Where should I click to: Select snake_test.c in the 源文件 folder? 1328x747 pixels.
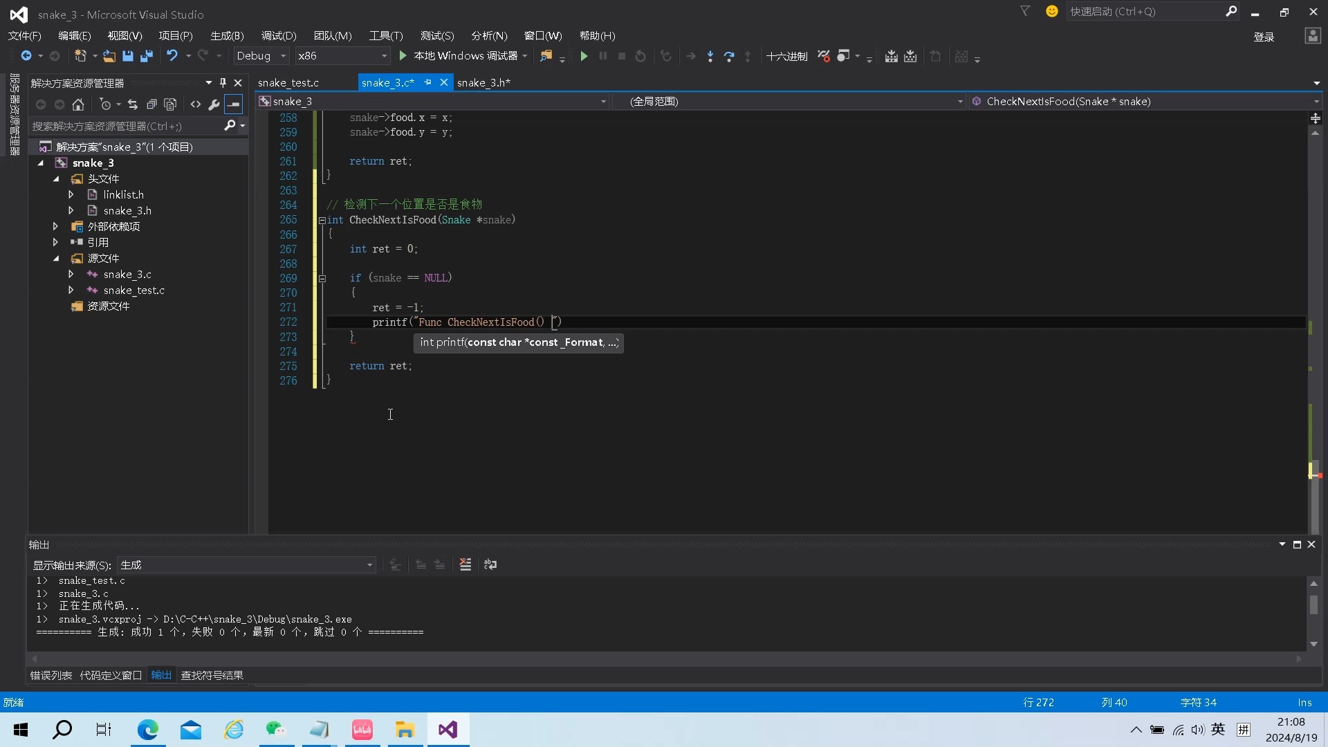point(133,290)
